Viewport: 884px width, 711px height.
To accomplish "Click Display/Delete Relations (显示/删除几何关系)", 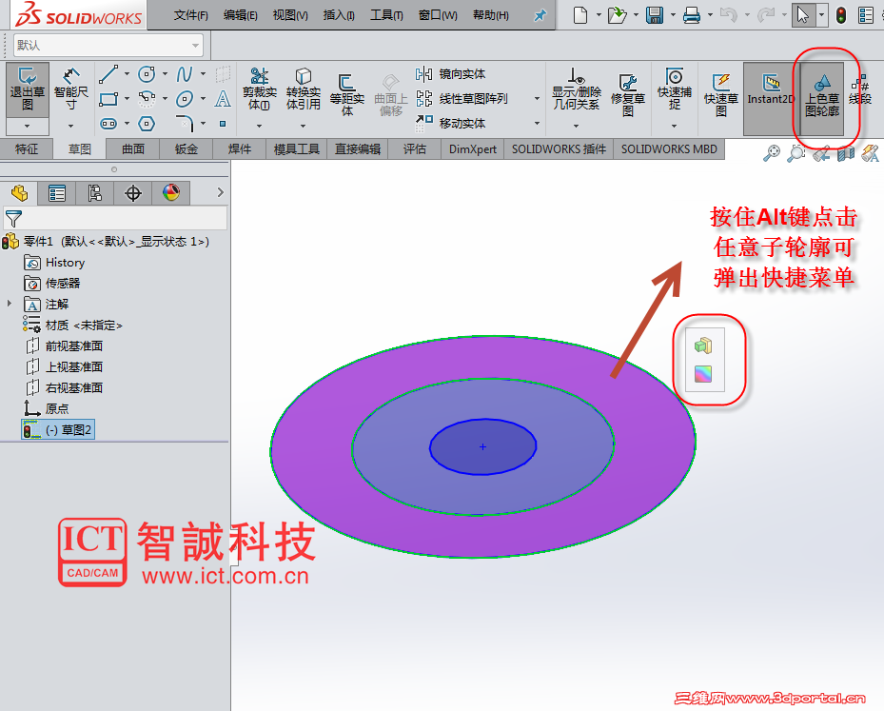I will click(x=577, y=89).
